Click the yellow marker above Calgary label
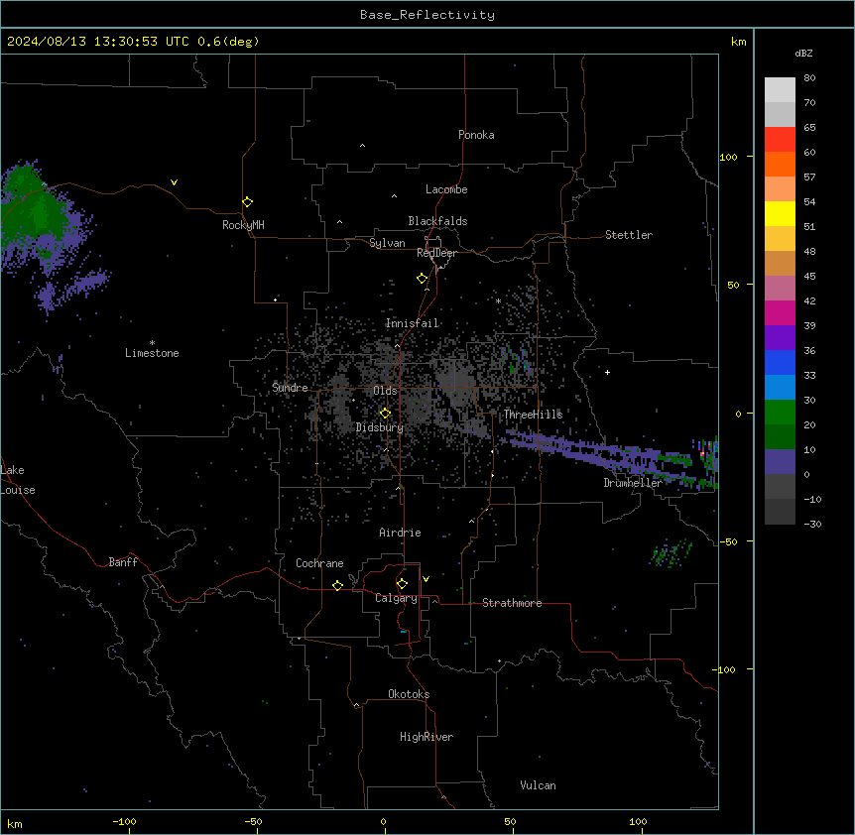The width and height of the screenshot is (855, 835). point(403,584)
